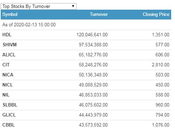Screen dimensions: 175x130
Task: Click the NIL stock symbol
Action: [x=6, y=95]
